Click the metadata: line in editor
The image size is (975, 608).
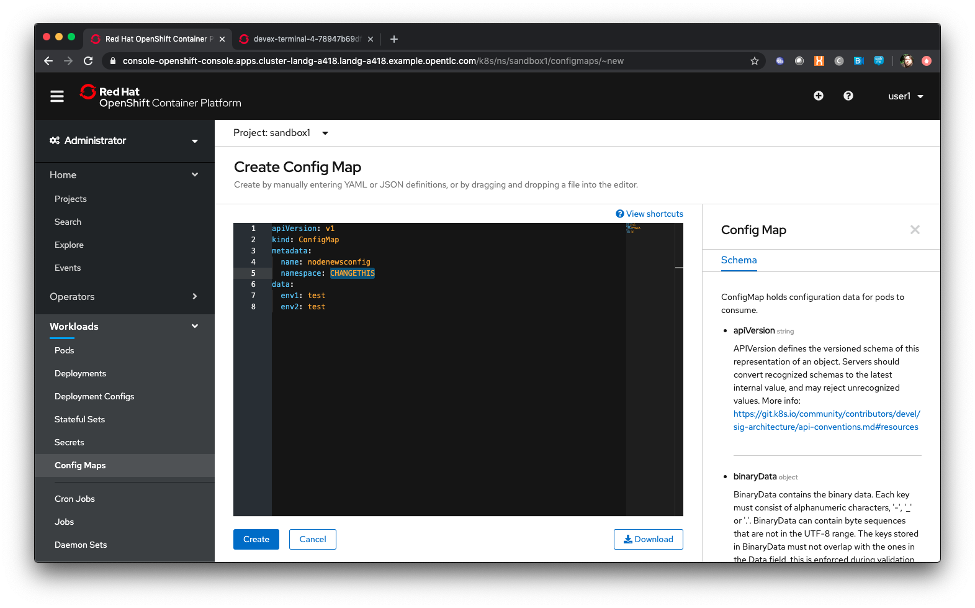coord(292,251)
